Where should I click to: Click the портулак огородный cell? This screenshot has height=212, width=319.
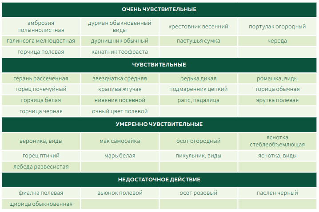coord(277,27)
